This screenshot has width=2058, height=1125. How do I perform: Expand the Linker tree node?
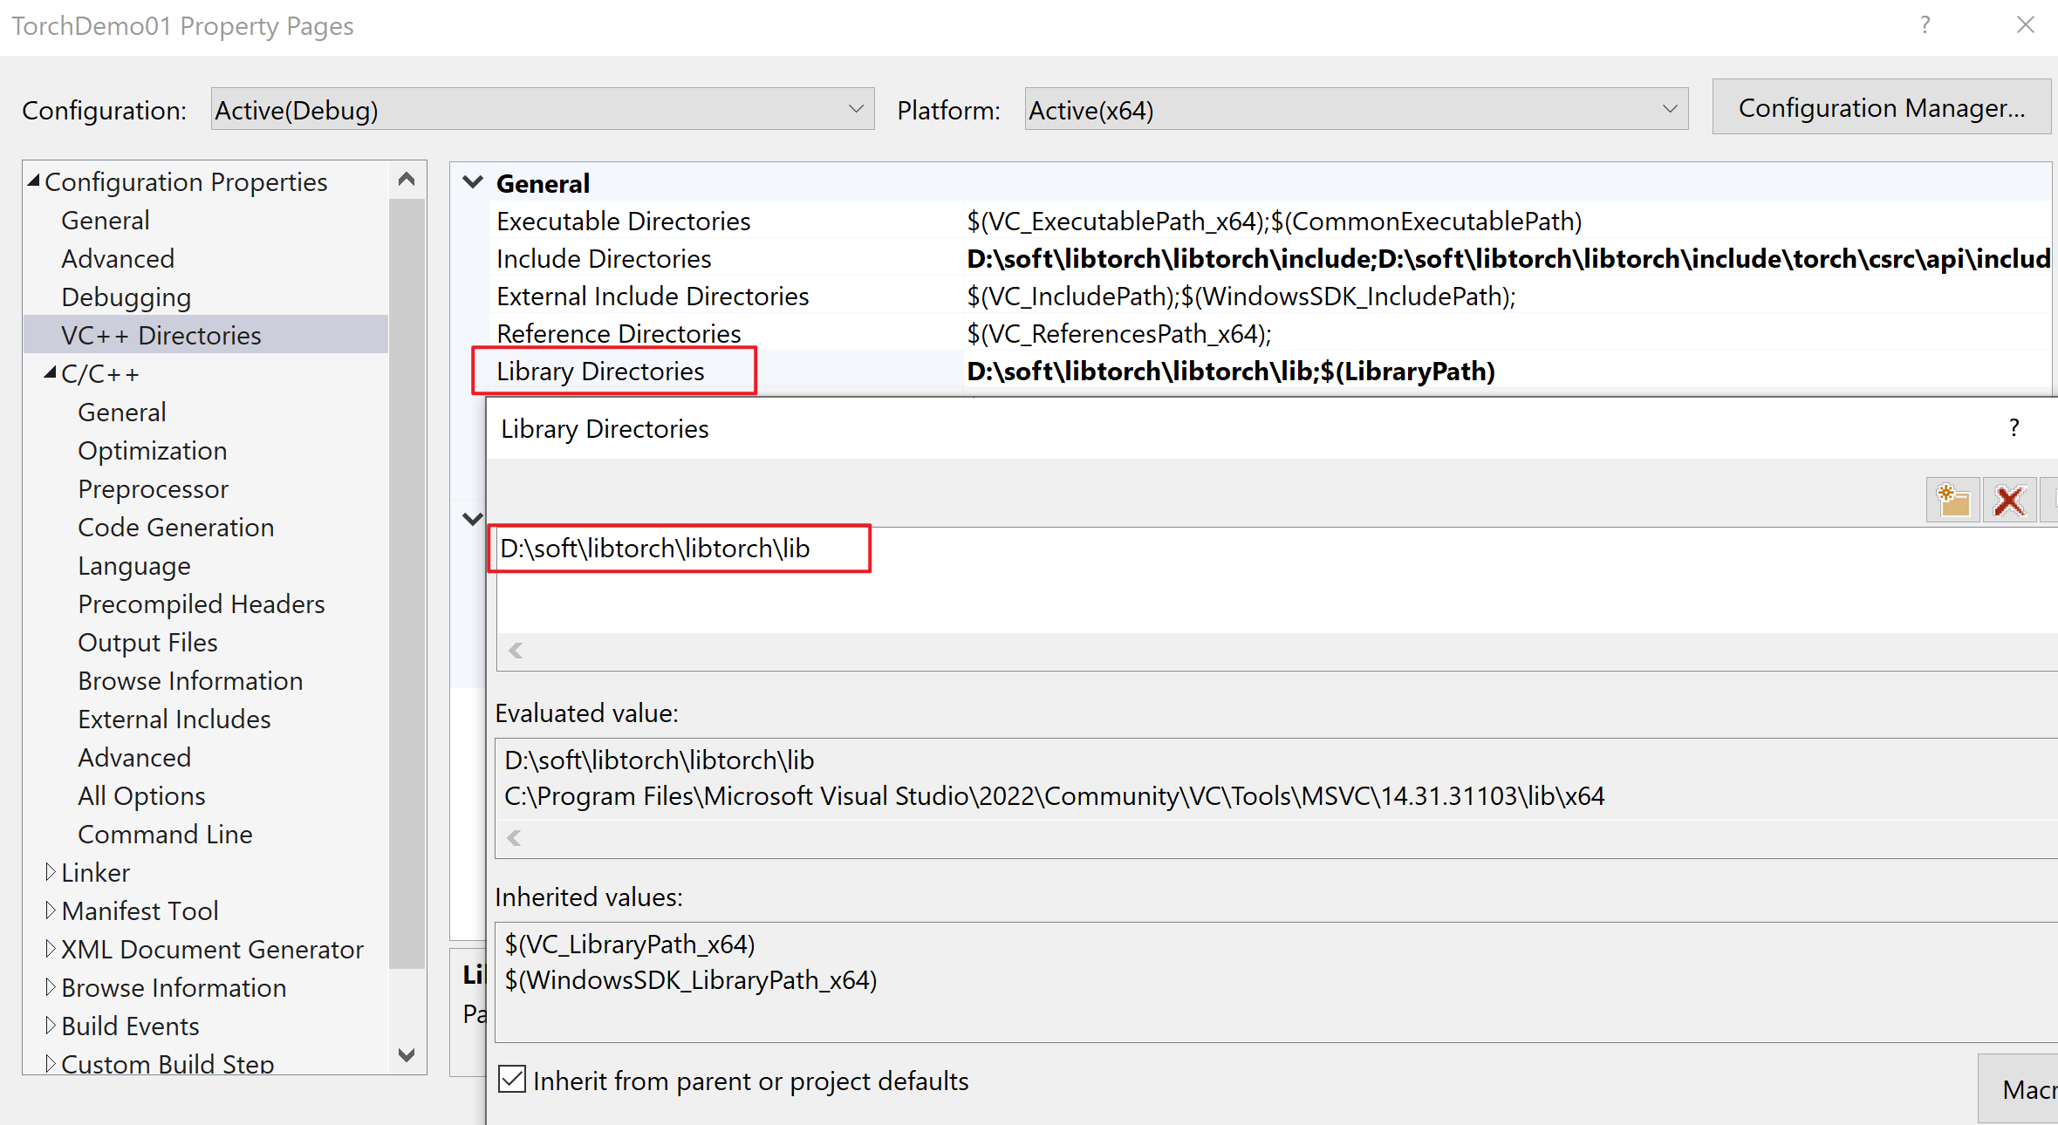pyautogui.click(x=51, y=872)
